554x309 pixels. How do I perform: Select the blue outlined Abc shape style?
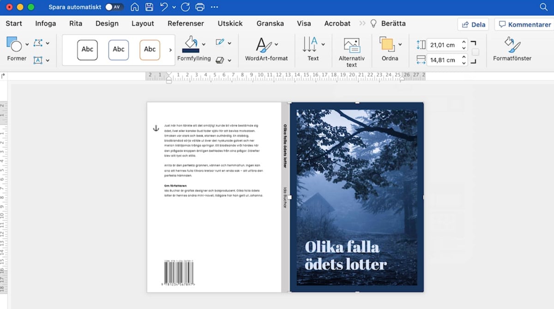tap(119, 50)
